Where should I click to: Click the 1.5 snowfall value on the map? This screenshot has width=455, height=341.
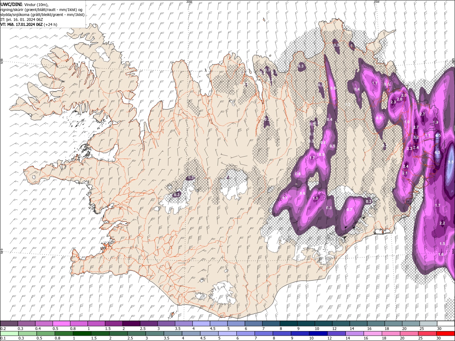(442, 244)
